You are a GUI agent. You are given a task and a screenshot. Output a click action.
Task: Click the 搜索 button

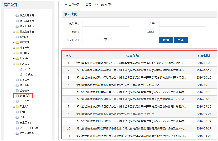click(166, 40)
